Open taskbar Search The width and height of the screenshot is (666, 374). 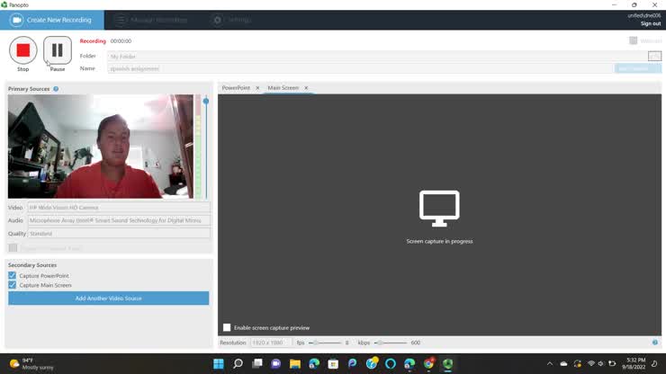click(x=238, y=364)
